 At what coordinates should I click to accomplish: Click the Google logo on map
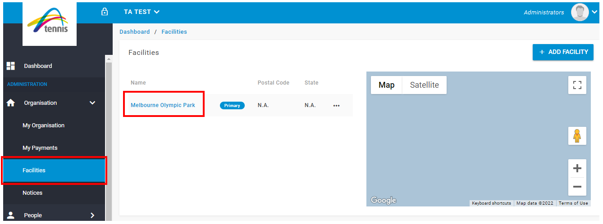pos(383,200)
